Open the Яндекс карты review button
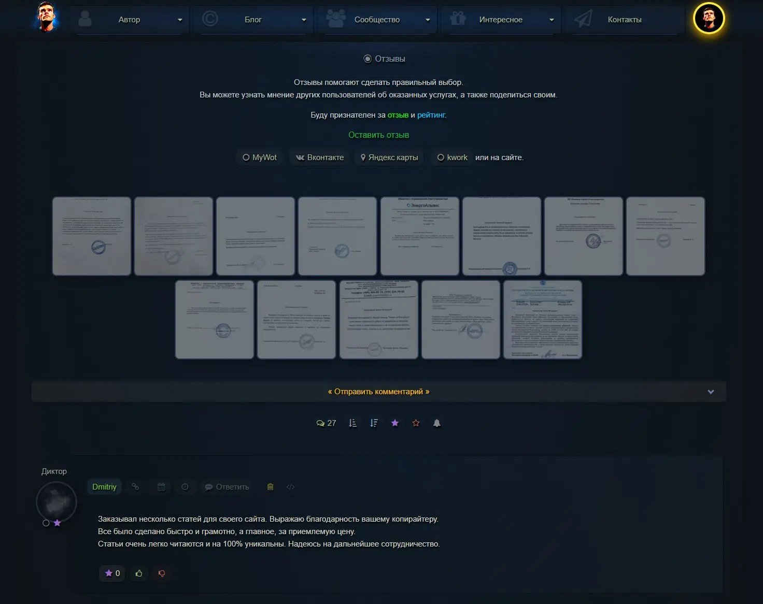This screenshot has height=604, width=763. pyautogui.click(x=389, y=157)
